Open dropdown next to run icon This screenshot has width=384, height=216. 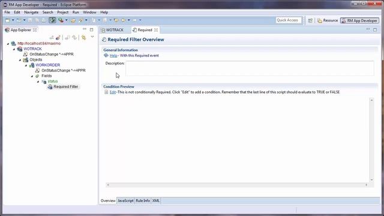[x=67, y=20]
